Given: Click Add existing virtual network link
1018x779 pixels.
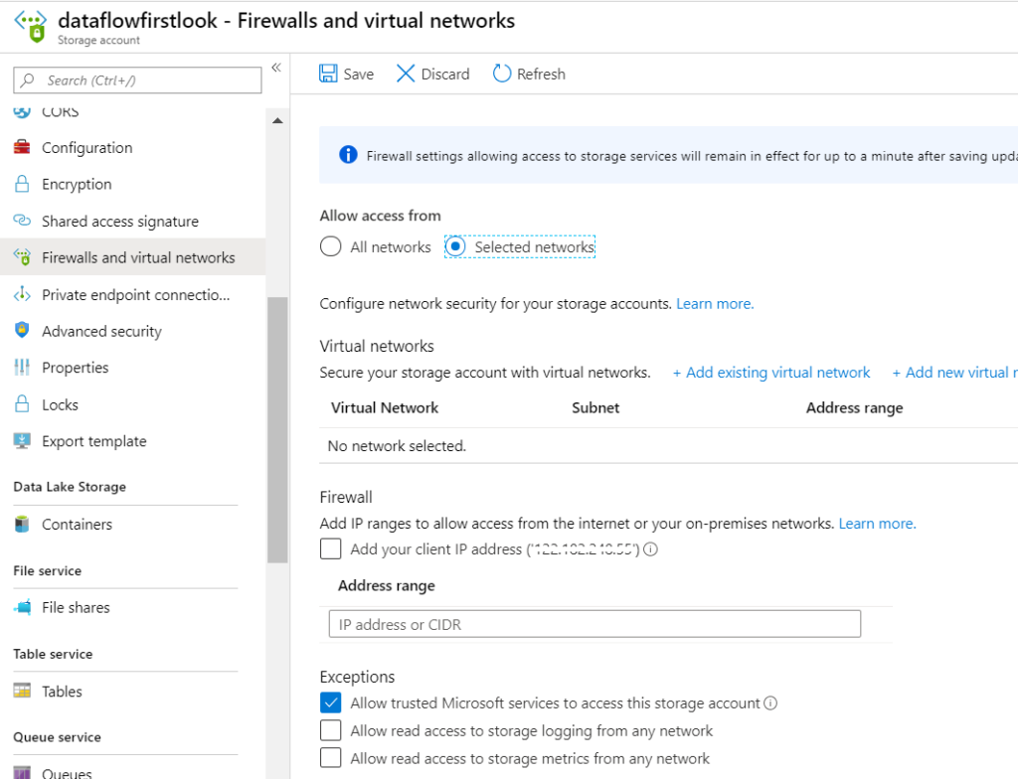Looking at the screenshot, I should point(771,372).
